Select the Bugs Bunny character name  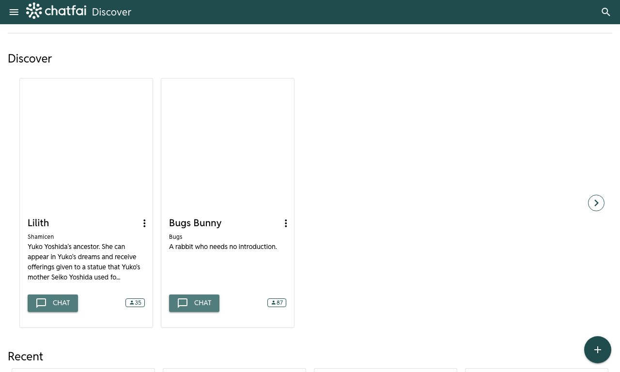point(195,223)
